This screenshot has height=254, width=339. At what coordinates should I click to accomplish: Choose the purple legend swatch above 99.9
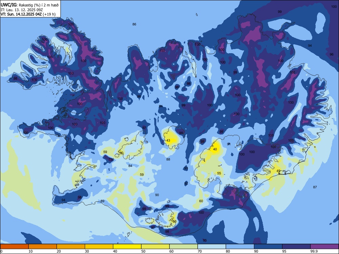324,247
